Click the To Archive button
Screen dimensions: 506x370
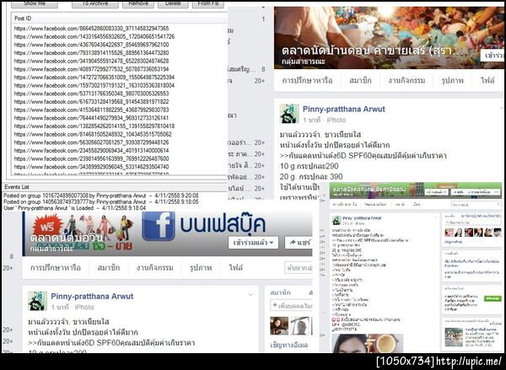pyautogui.click(x=95, y=4)
